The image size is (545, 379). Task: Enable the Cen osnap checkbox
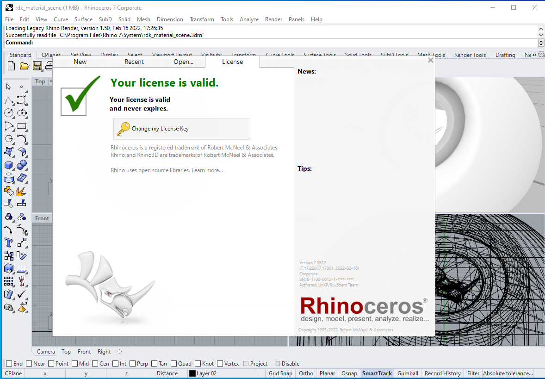[x=95, y=364]
